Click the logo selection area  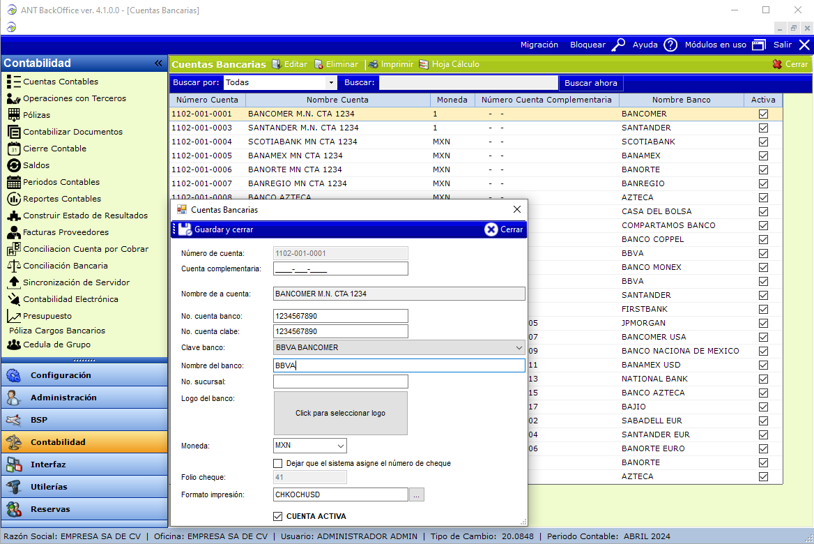tap(340, 413)
